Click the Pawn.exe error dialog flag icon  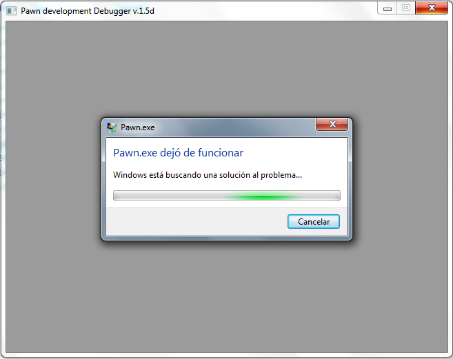[x=112, y=127]
